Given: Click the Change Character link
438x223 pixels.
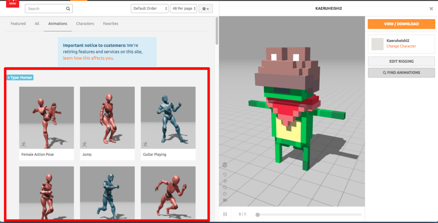Looking at the screenshot, I should pyautogui.click(x=401, y=46).
